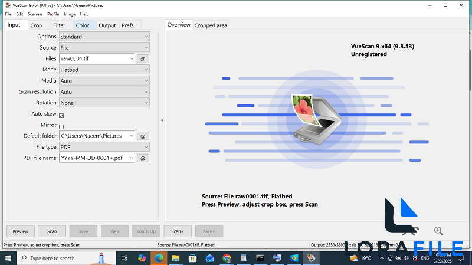This screenshot has width=472, height=265.
Task: Open the notification center icon
Action: pos(461,259)
